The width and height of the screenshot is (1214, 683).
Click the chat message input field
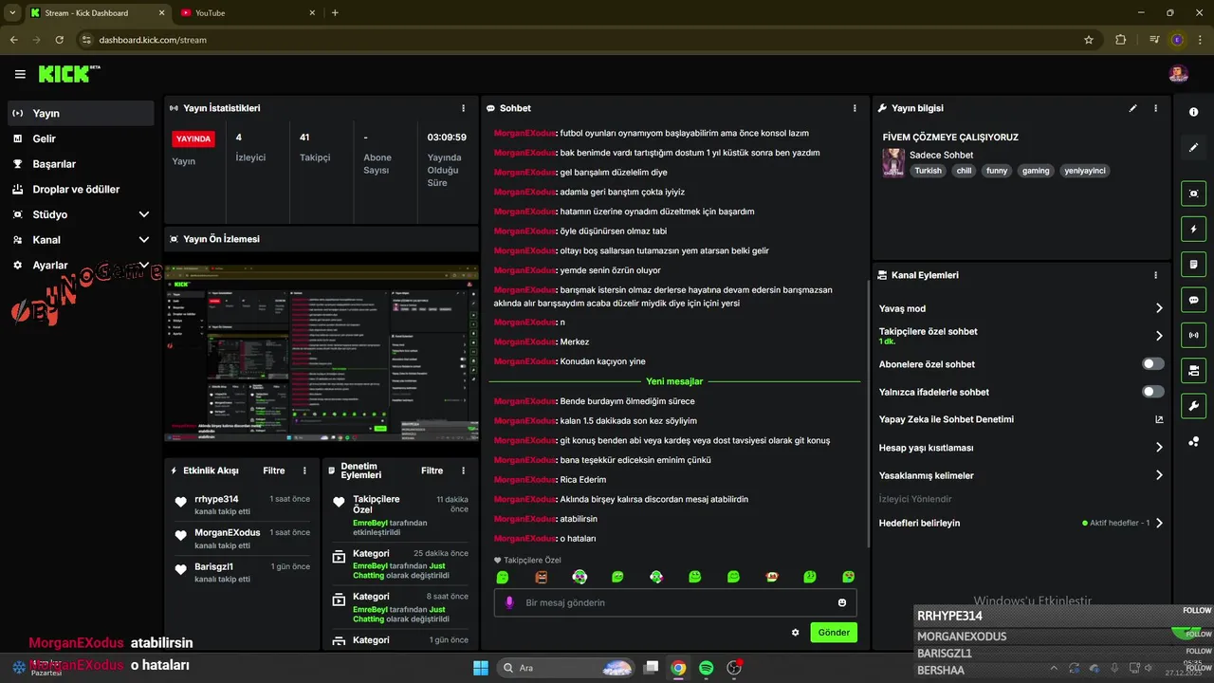coord(674,602)
